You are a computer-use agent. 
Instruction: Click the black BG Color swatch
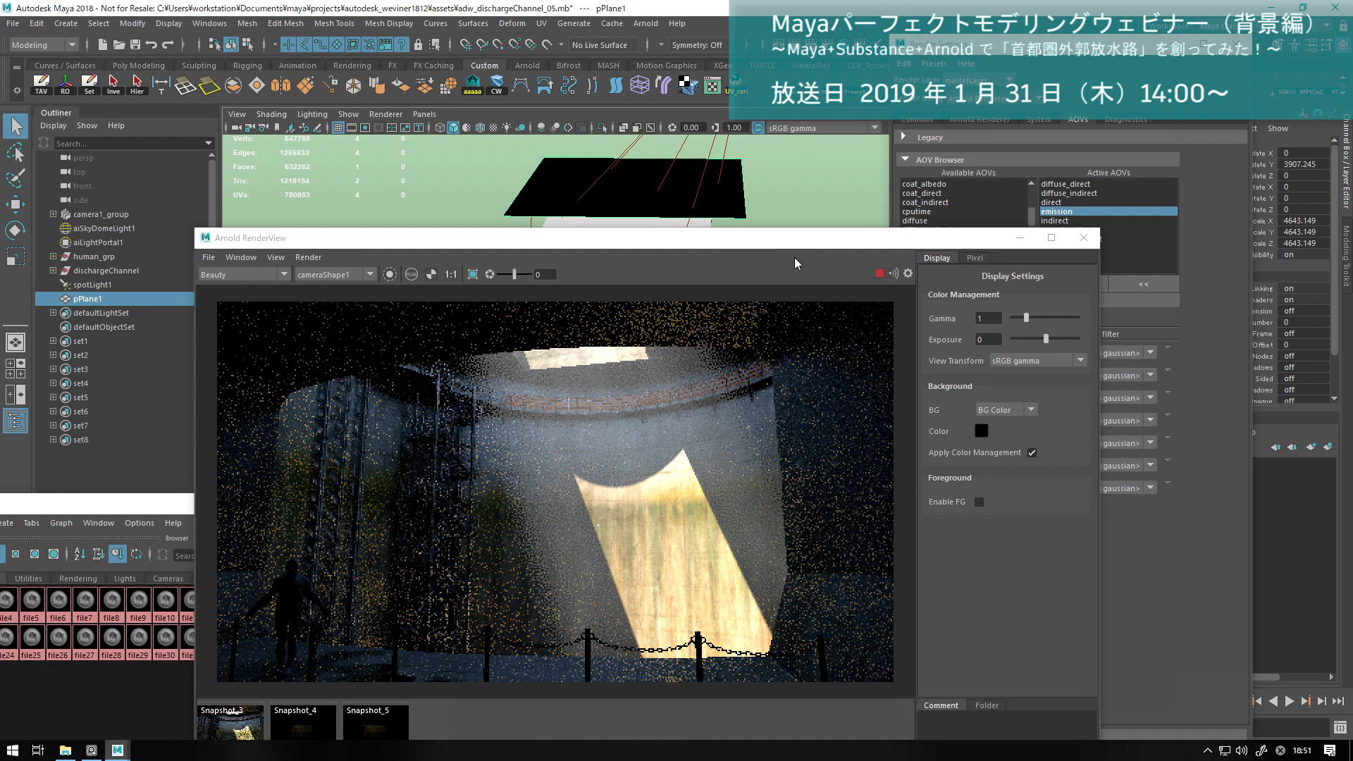point(981,431)
